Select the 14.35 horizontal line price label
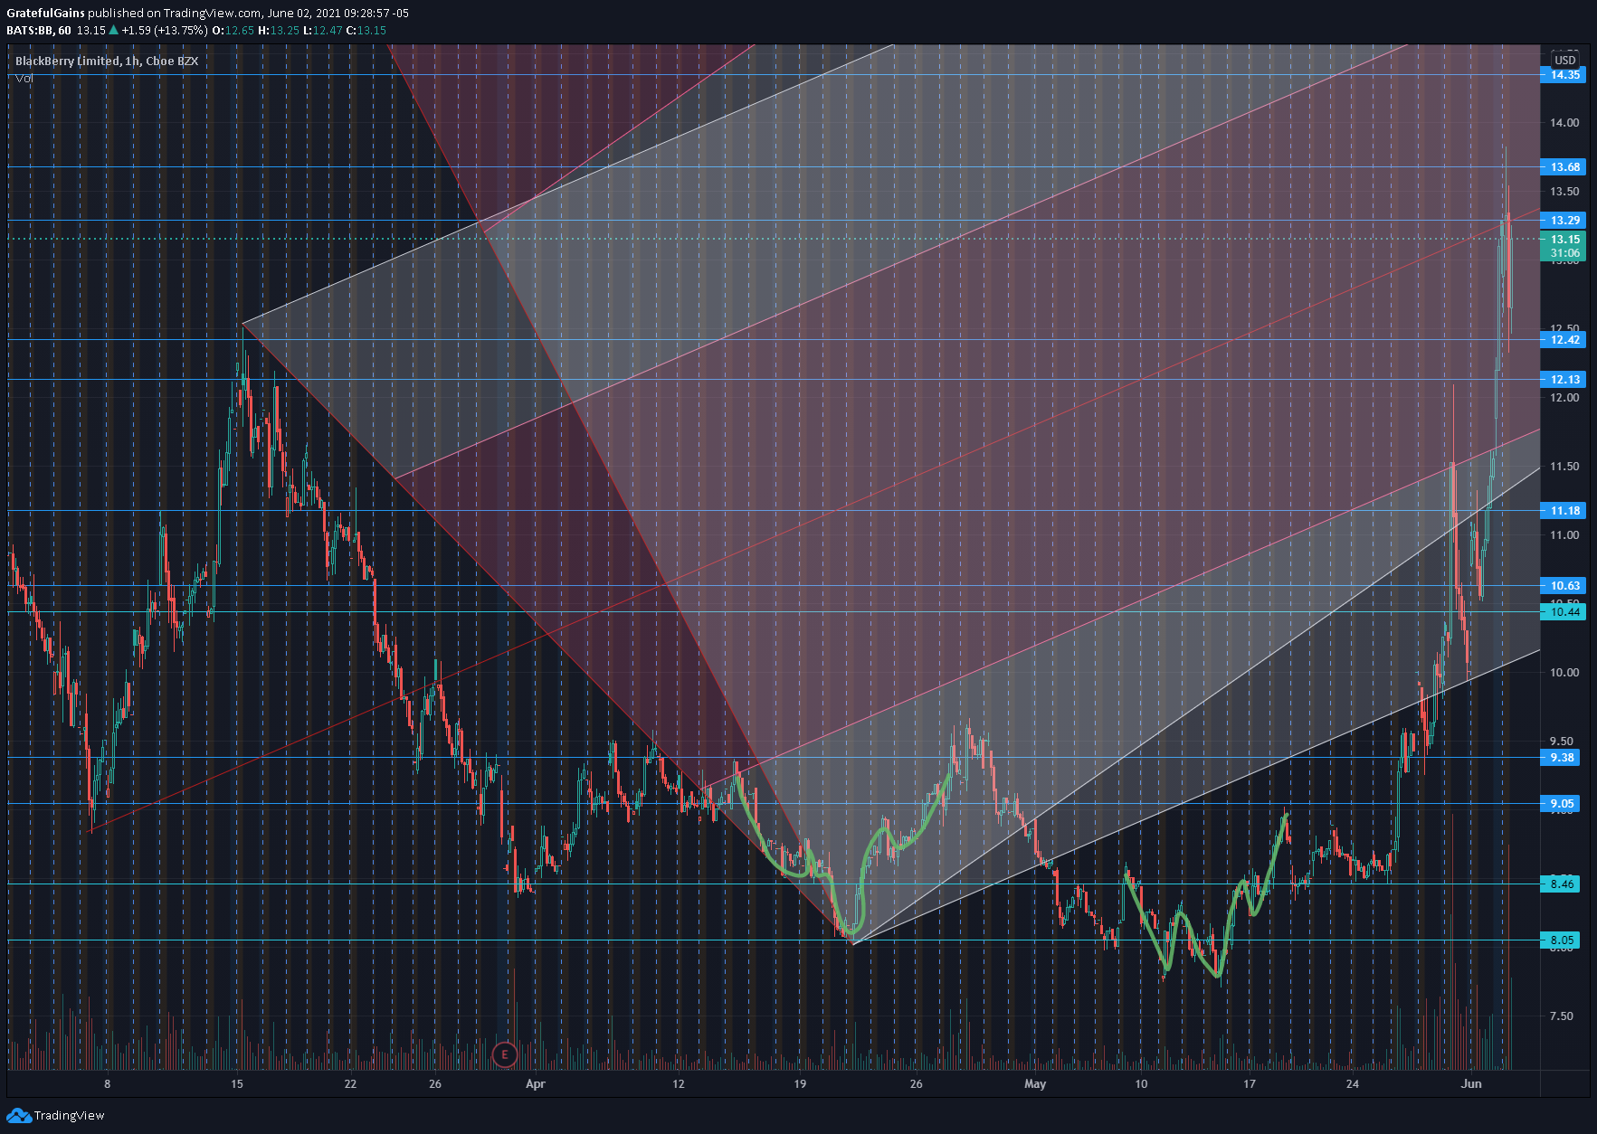 (x=1563, y=75)
